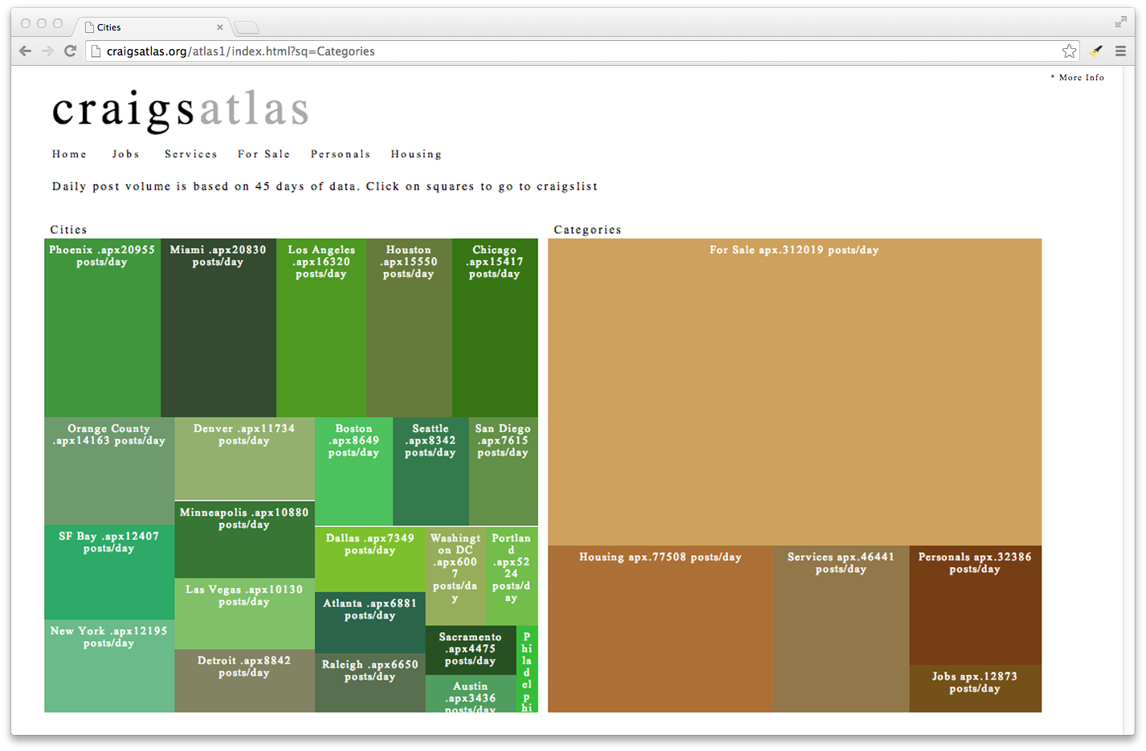Select the Washington DC square
The image size is (1146, 751).
[455, 576]
